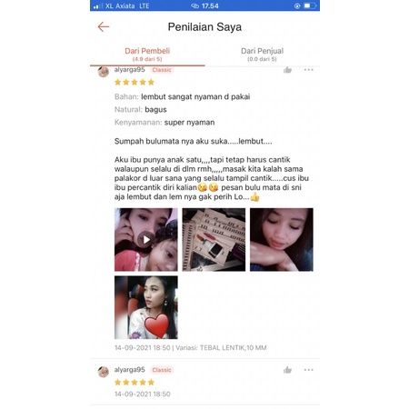Tap the back arrow beside Penilaian Saya
The image size is (409, 409).
(104, 26)
